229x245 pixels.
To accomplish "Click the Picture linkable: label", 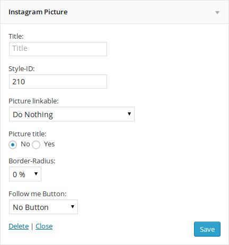I will coord(33,101).
